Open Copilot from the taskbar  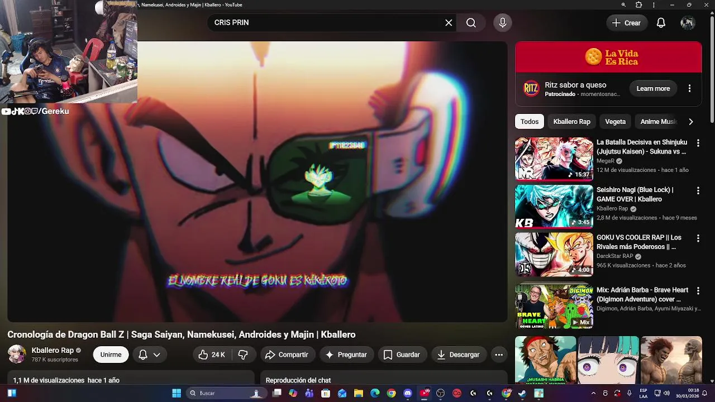point(293,393)
